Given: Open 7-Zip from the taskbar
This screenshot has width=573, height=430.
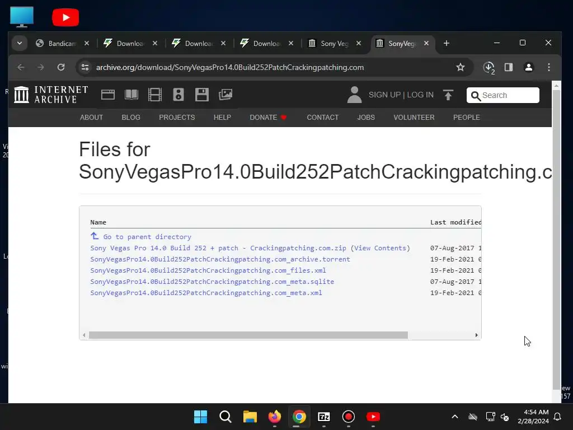Looking at the screenshot, I should coord(324,417).
